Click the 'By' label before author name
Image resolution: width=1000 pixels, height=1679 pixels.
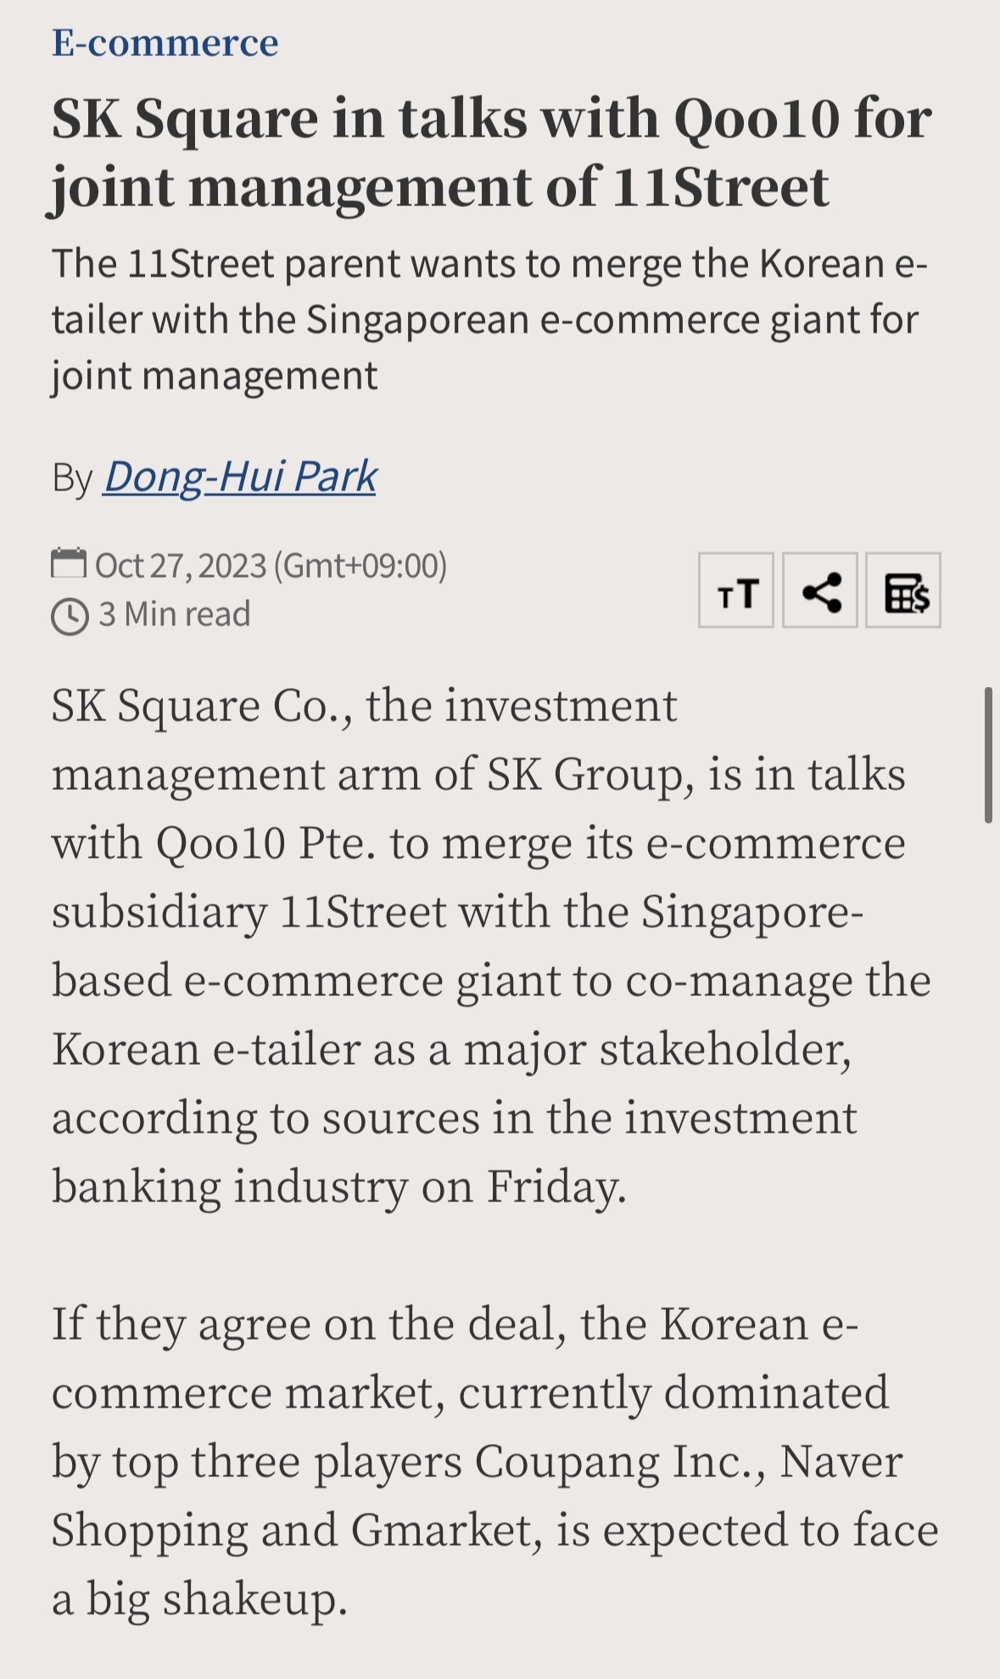pyautogui.click(x=71, y=478)
